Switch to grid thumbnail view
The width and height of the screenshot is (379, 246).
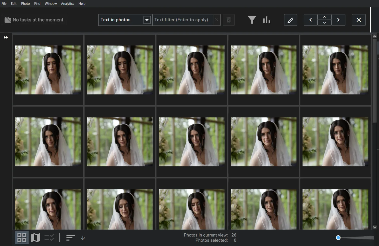(22, 238)
